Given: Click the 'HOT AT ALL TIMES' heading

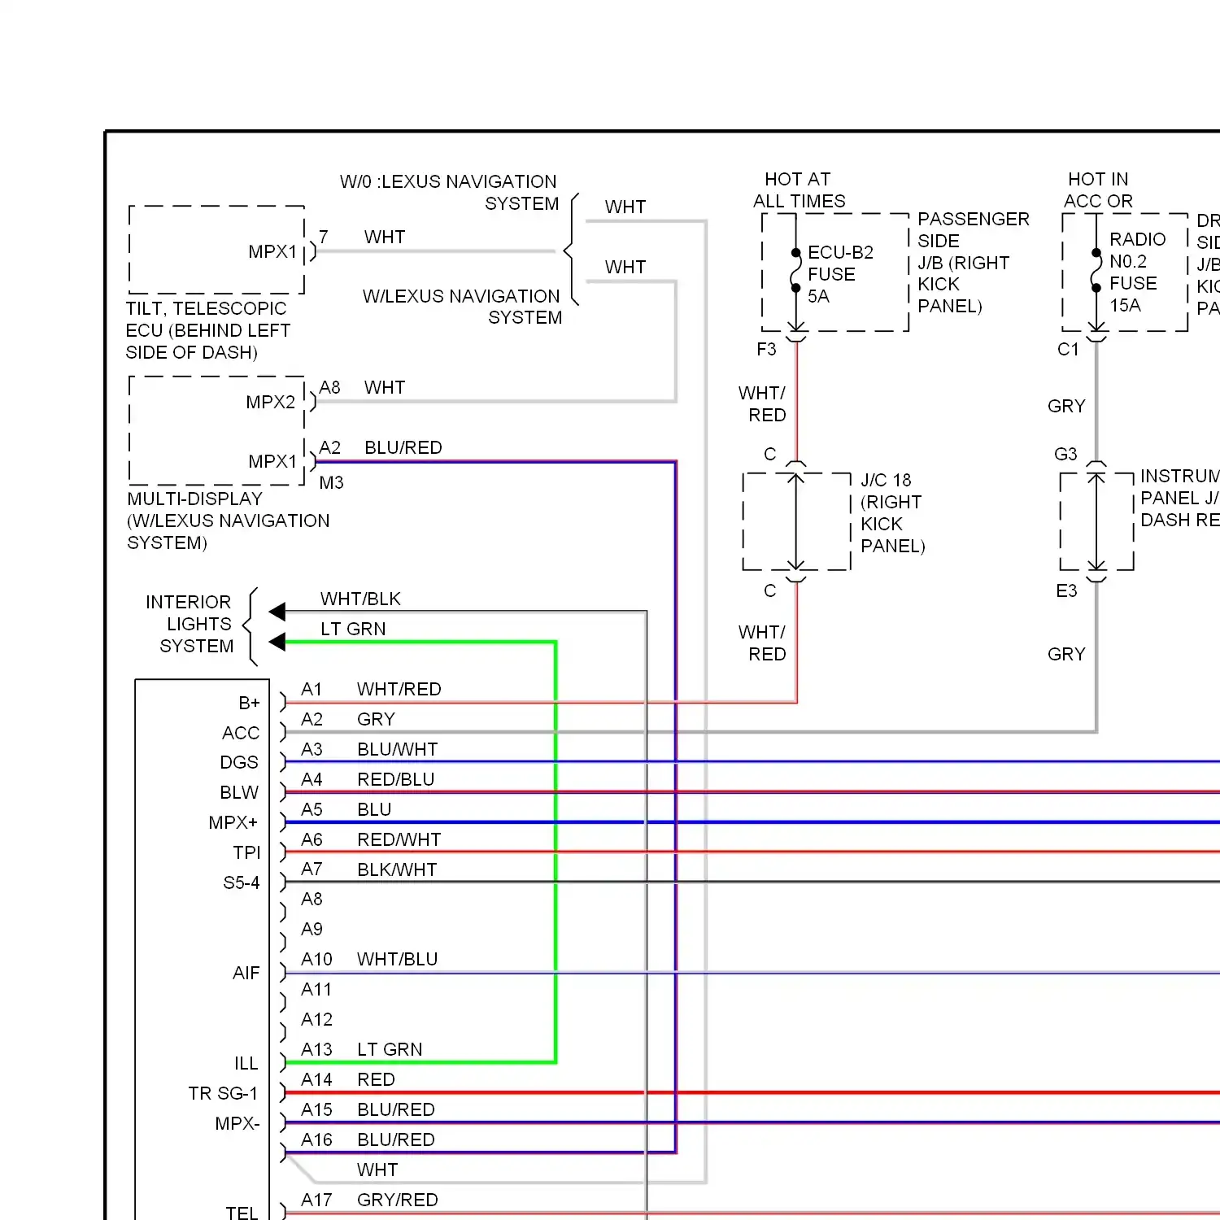Looking at the screenshot, I should [799, 190].
